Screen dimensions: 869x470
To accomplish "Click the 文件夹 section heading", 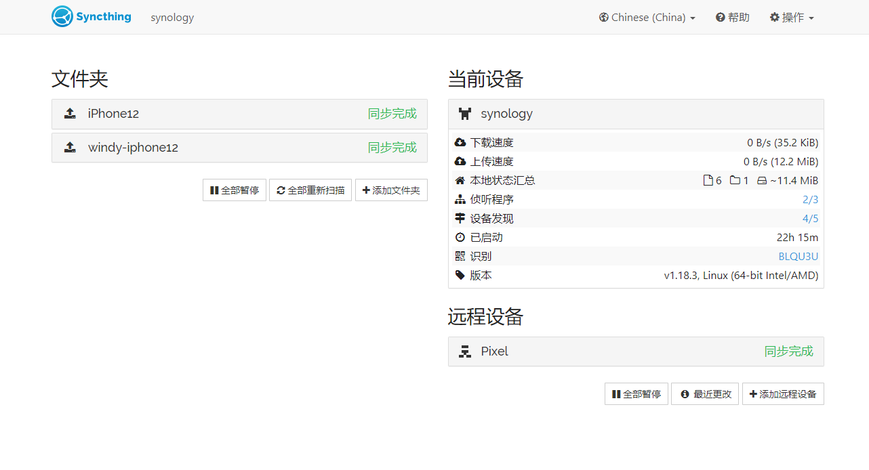I will (80, 79).
